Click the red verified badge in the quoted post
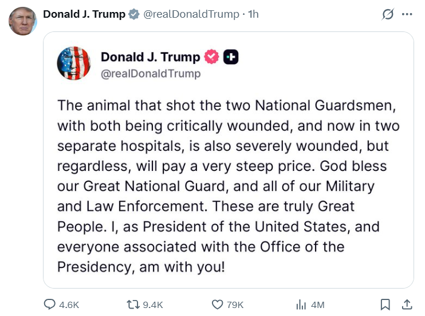The height and width of the screenshot is (316, 425). point(211,57)
